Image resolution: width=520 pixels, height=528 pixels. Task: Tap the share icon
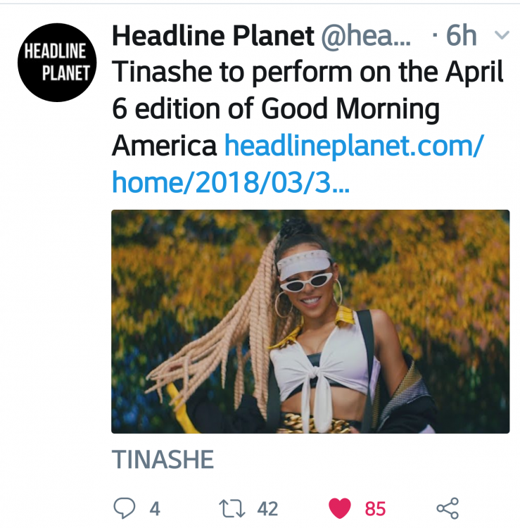click(x=448, y=508)
